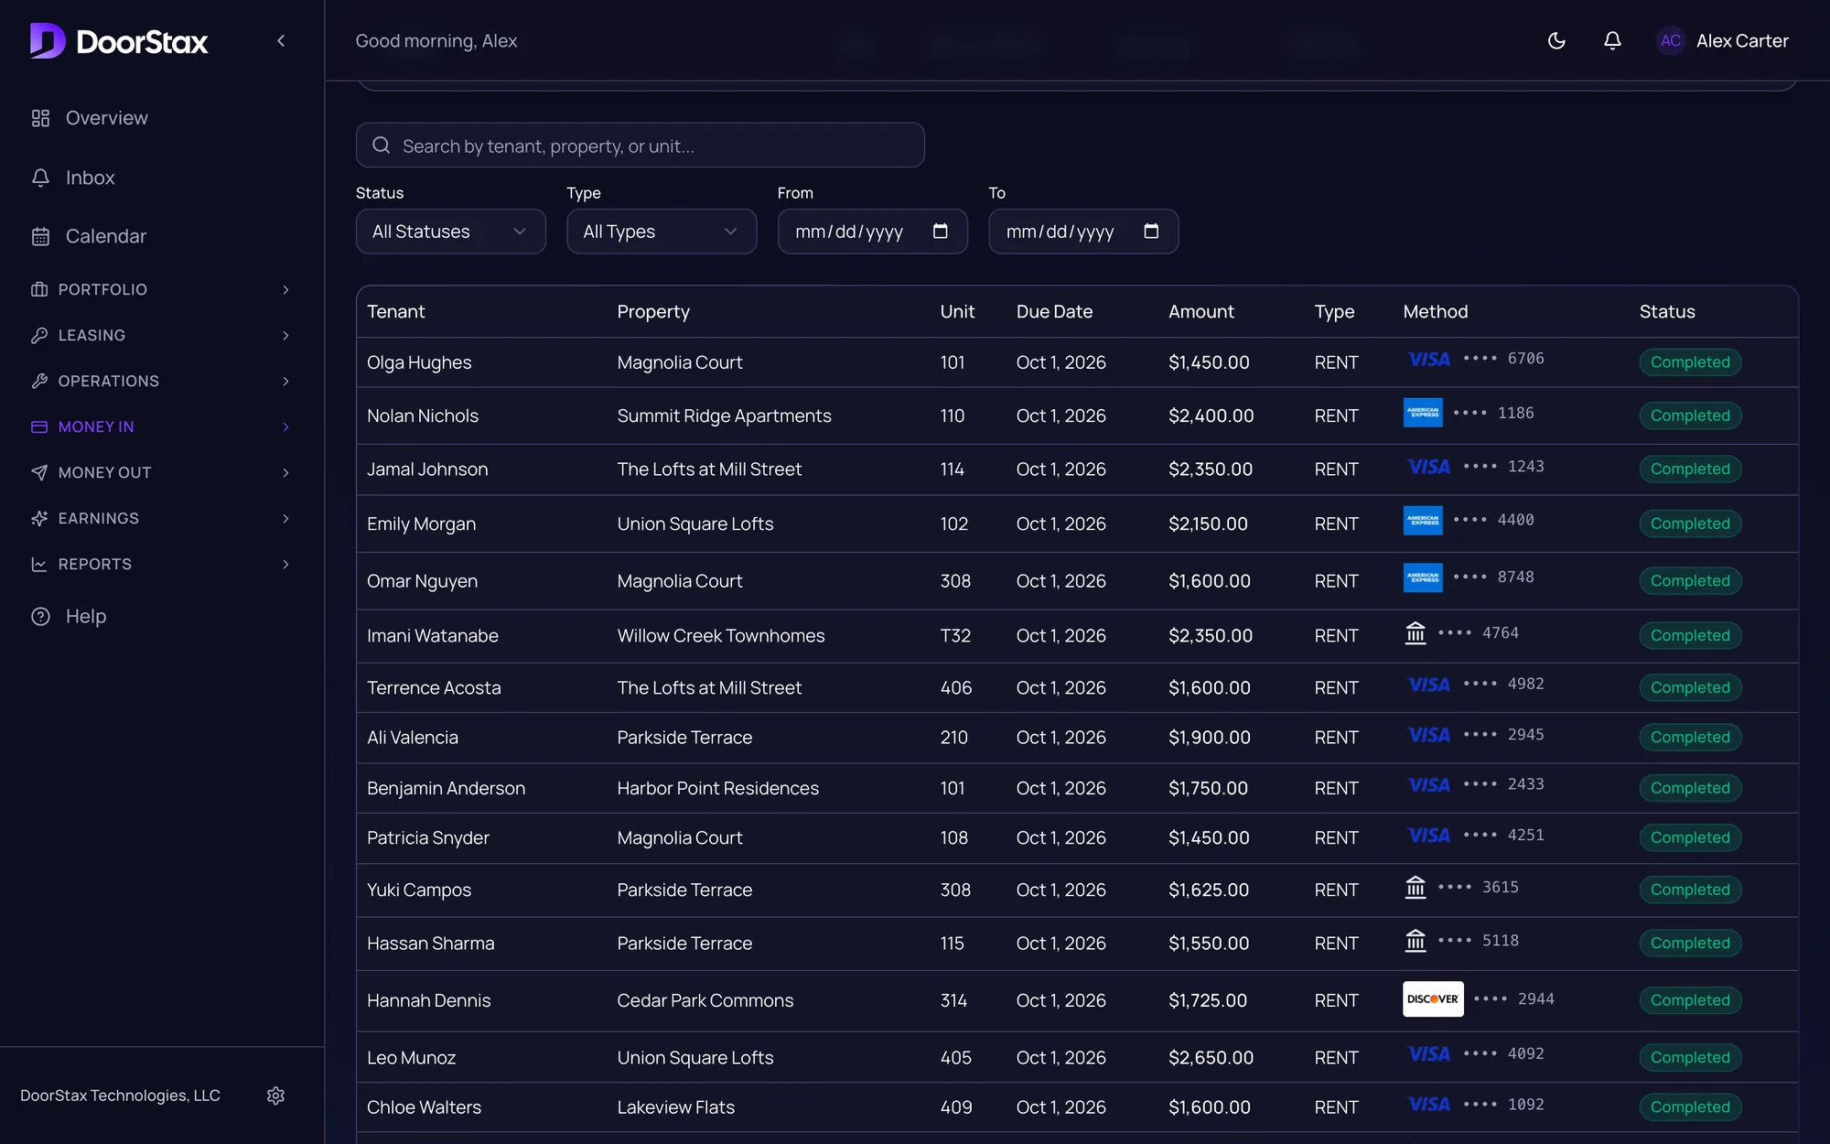
Task: Click the search magnifier icon
Action: [x=382, y=146]
